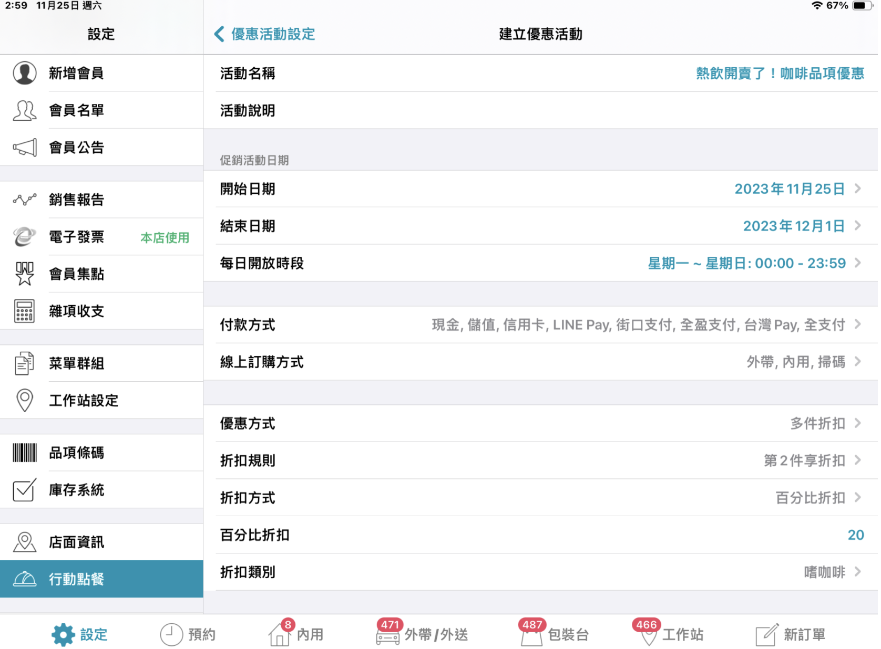The width and height of the screenshot is (881, 649).
Task: Select the 庫存系統 checkmark icon
Action: pos(25,490)
